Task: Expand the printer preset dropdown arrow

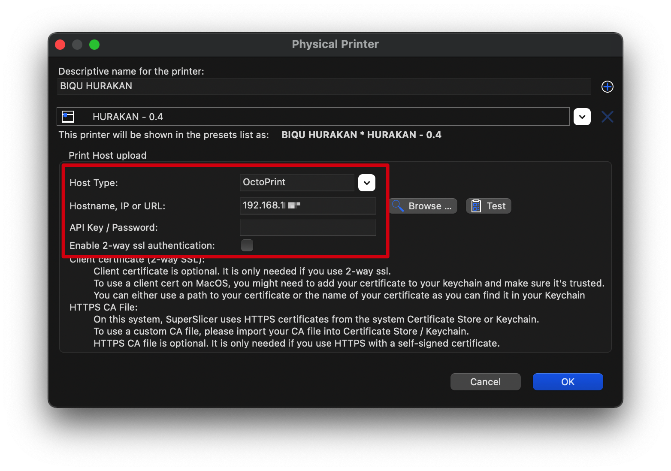Action: point(582,117)
